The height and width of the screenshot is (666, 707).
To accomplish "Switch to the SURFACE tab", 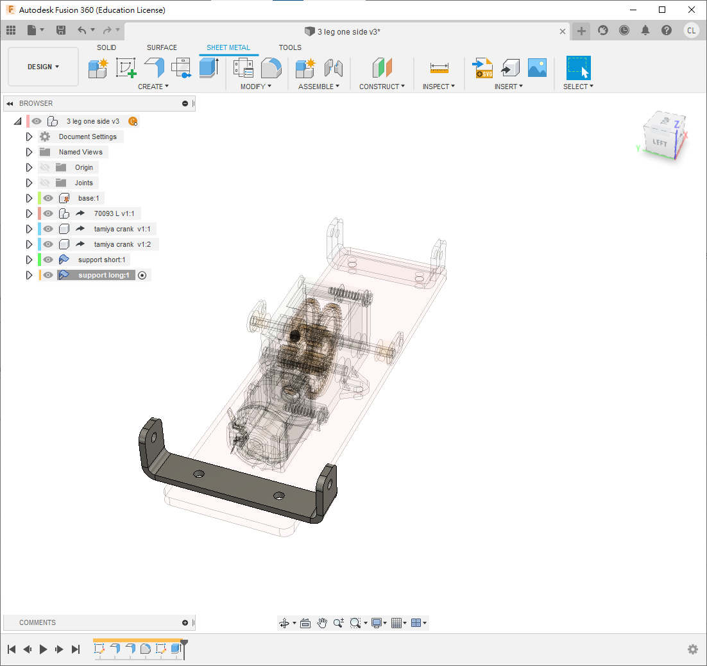I will pyautogui.click(x=162, y=47).
